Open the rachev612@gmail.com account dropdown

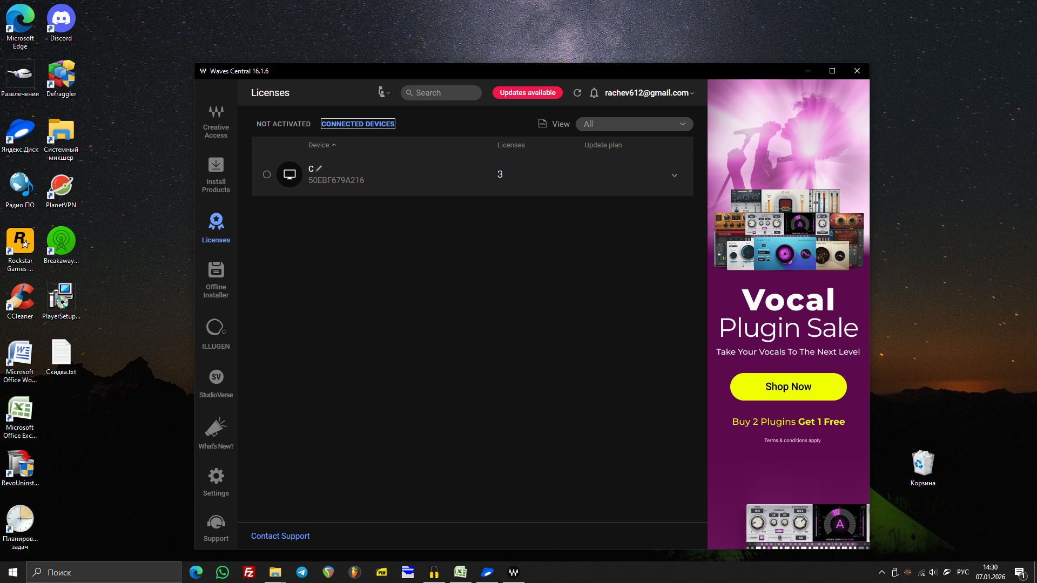pyautogui.click(x=649, y=93)
